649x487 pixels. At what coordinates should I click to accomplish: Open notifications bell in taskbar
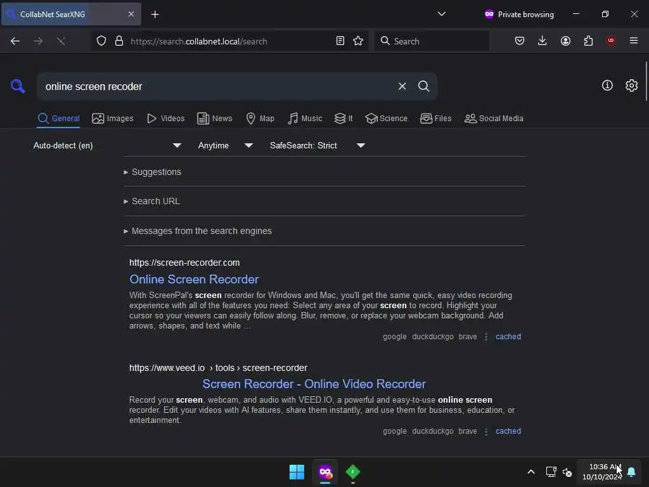click(x=631, y=472)
